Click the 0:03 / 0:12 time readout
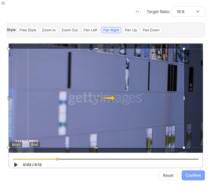This screenshot has height=187, width=211. click(x=32, y=165)
